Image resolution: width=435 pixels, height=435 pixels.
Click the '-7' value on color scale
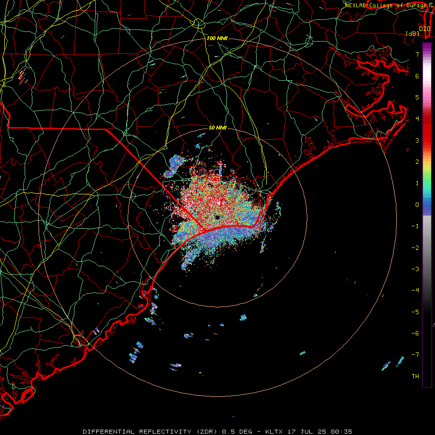[x=415, y=355]
